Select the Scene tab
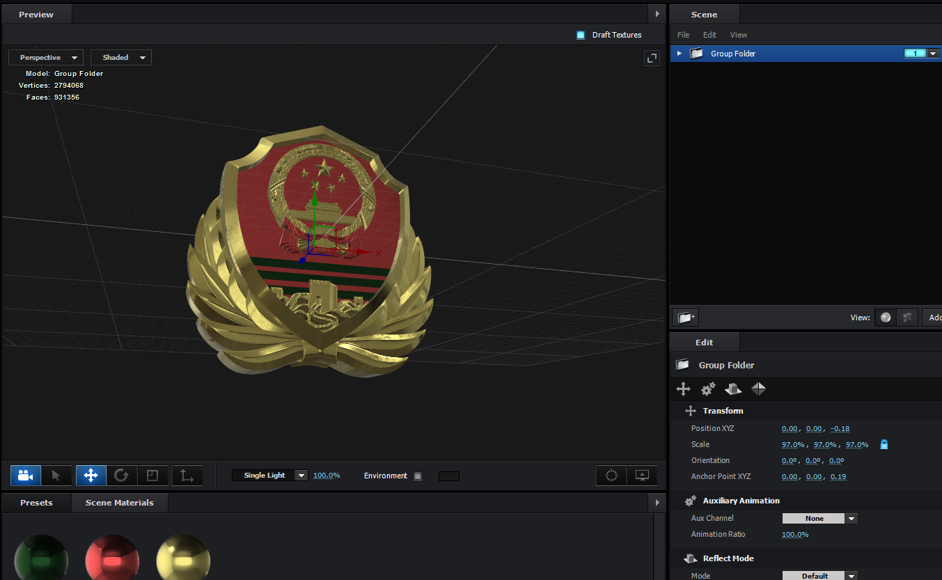 705,15
